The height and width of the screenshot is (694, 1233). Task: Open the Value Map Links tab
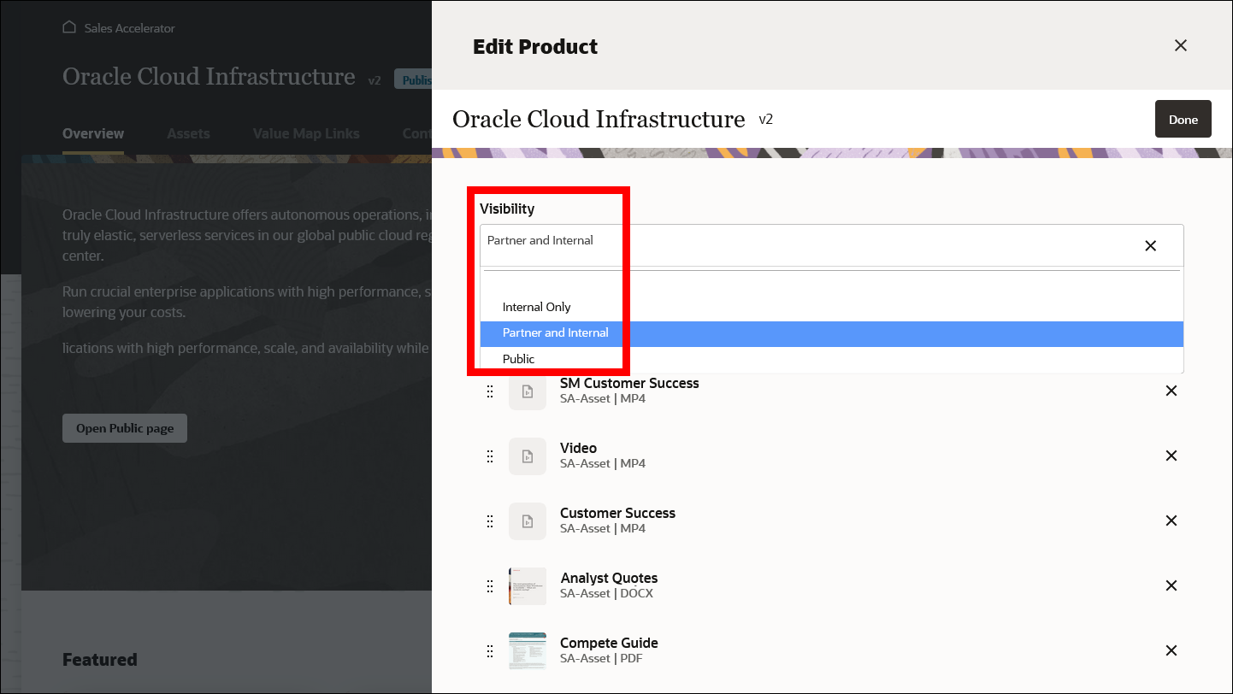pos(306,133)
